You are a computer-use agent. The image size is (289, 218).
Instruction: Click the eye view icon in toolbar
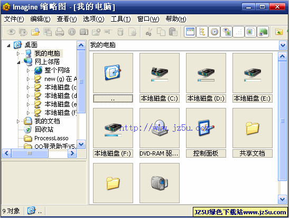[11, 32]
